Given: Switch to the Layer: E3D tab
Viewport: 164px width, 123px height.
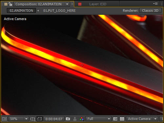Looking at the screenshot, I should 98,4.
